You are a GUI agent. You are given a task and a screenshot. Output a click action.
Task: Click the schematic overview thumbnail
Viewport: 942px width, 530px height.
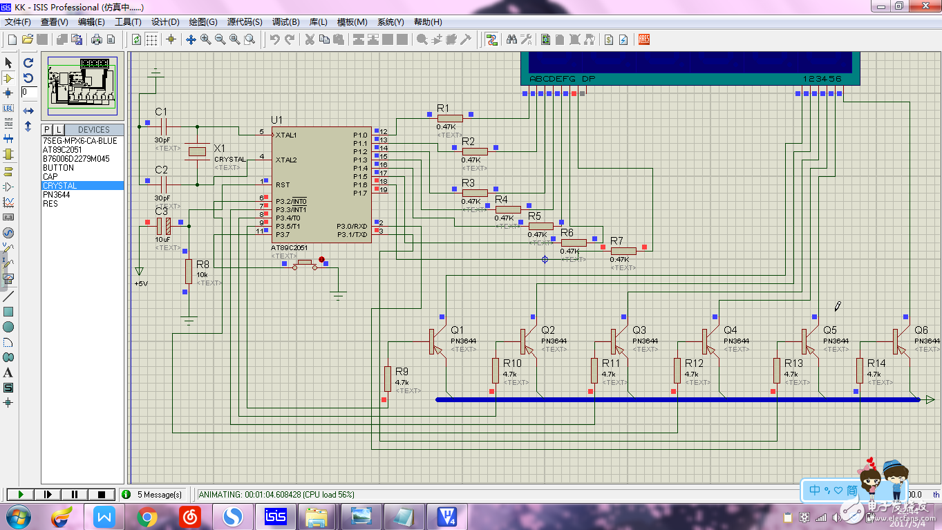[82, 86]
